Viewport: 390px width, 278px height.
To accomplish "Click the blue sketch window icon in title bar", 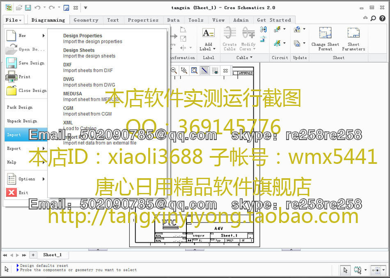I will coord(66,8).
